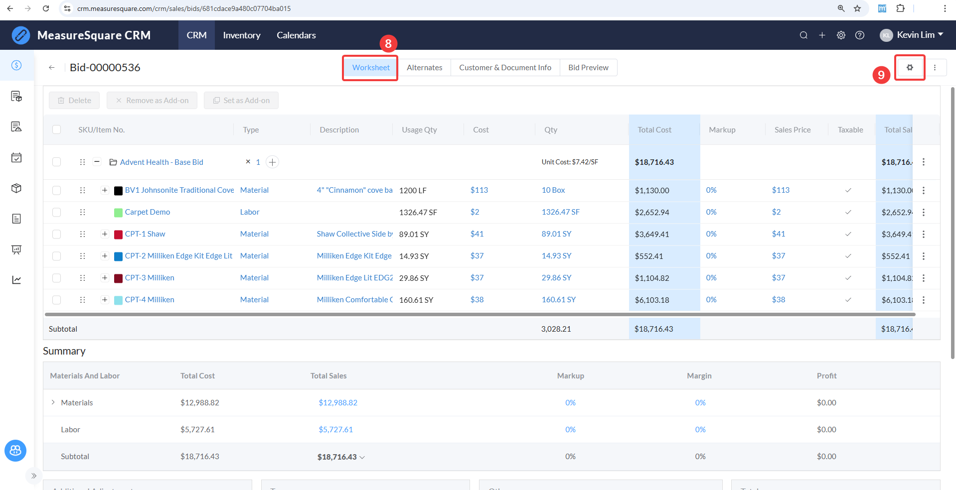Collapse the Advent Health - Base Bid group

tap(97, 162)
